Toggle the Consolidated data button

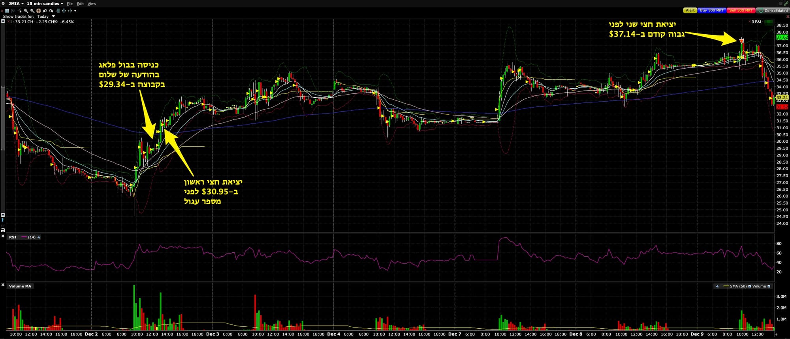point(773,11)
